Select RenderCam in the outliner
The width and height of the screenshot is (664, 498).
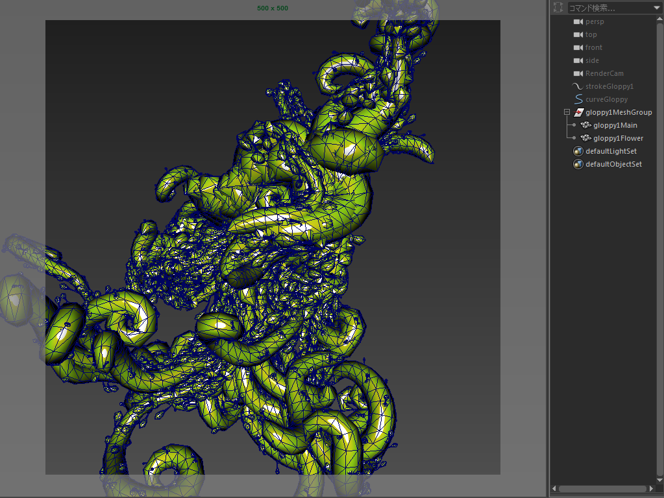coord(604,74)
